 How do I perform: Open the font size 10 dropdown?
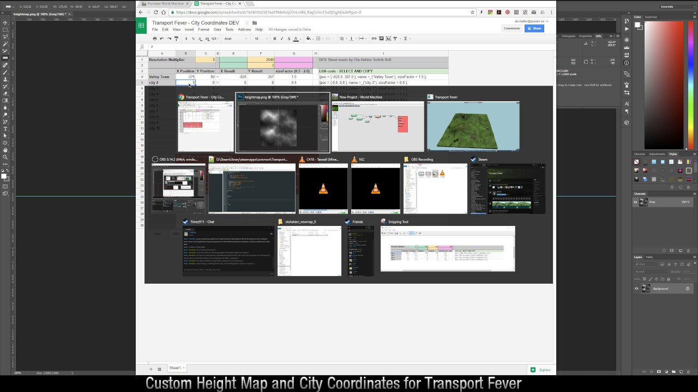click(261, 39)
